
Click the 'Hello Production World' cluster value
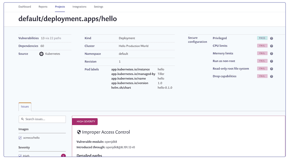click(133, 46)
